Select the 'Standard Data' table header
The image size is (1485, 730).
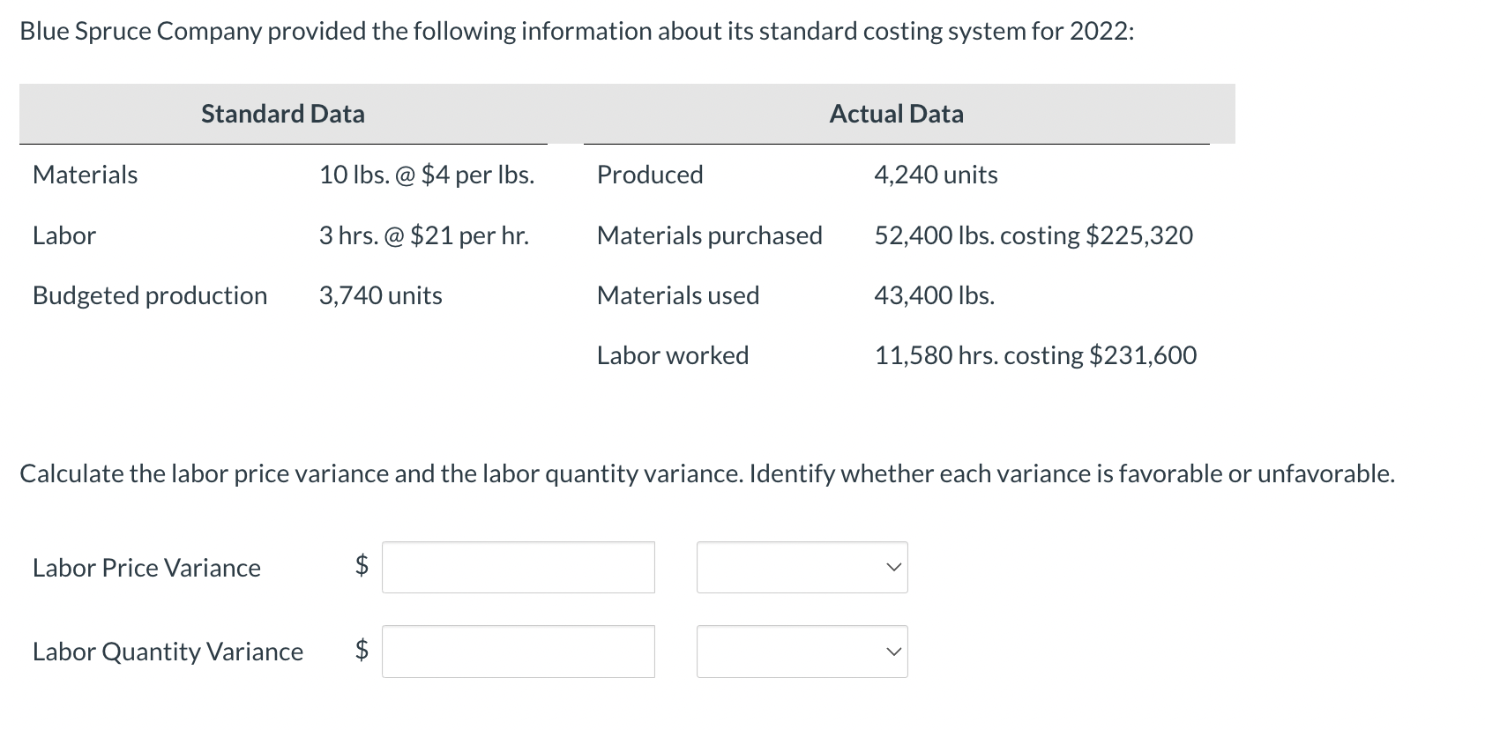pos(283,114)
